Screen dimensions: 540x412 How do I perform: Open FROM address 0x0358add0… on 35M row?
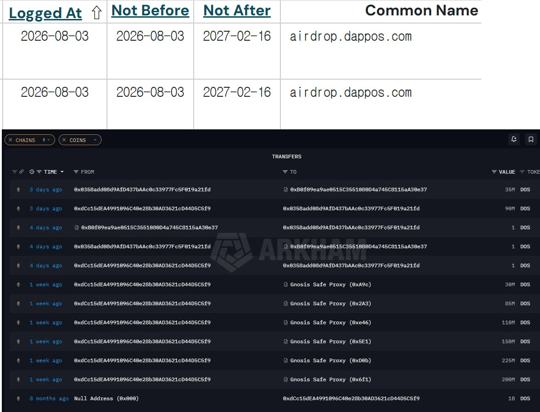[x=142, y=189]
